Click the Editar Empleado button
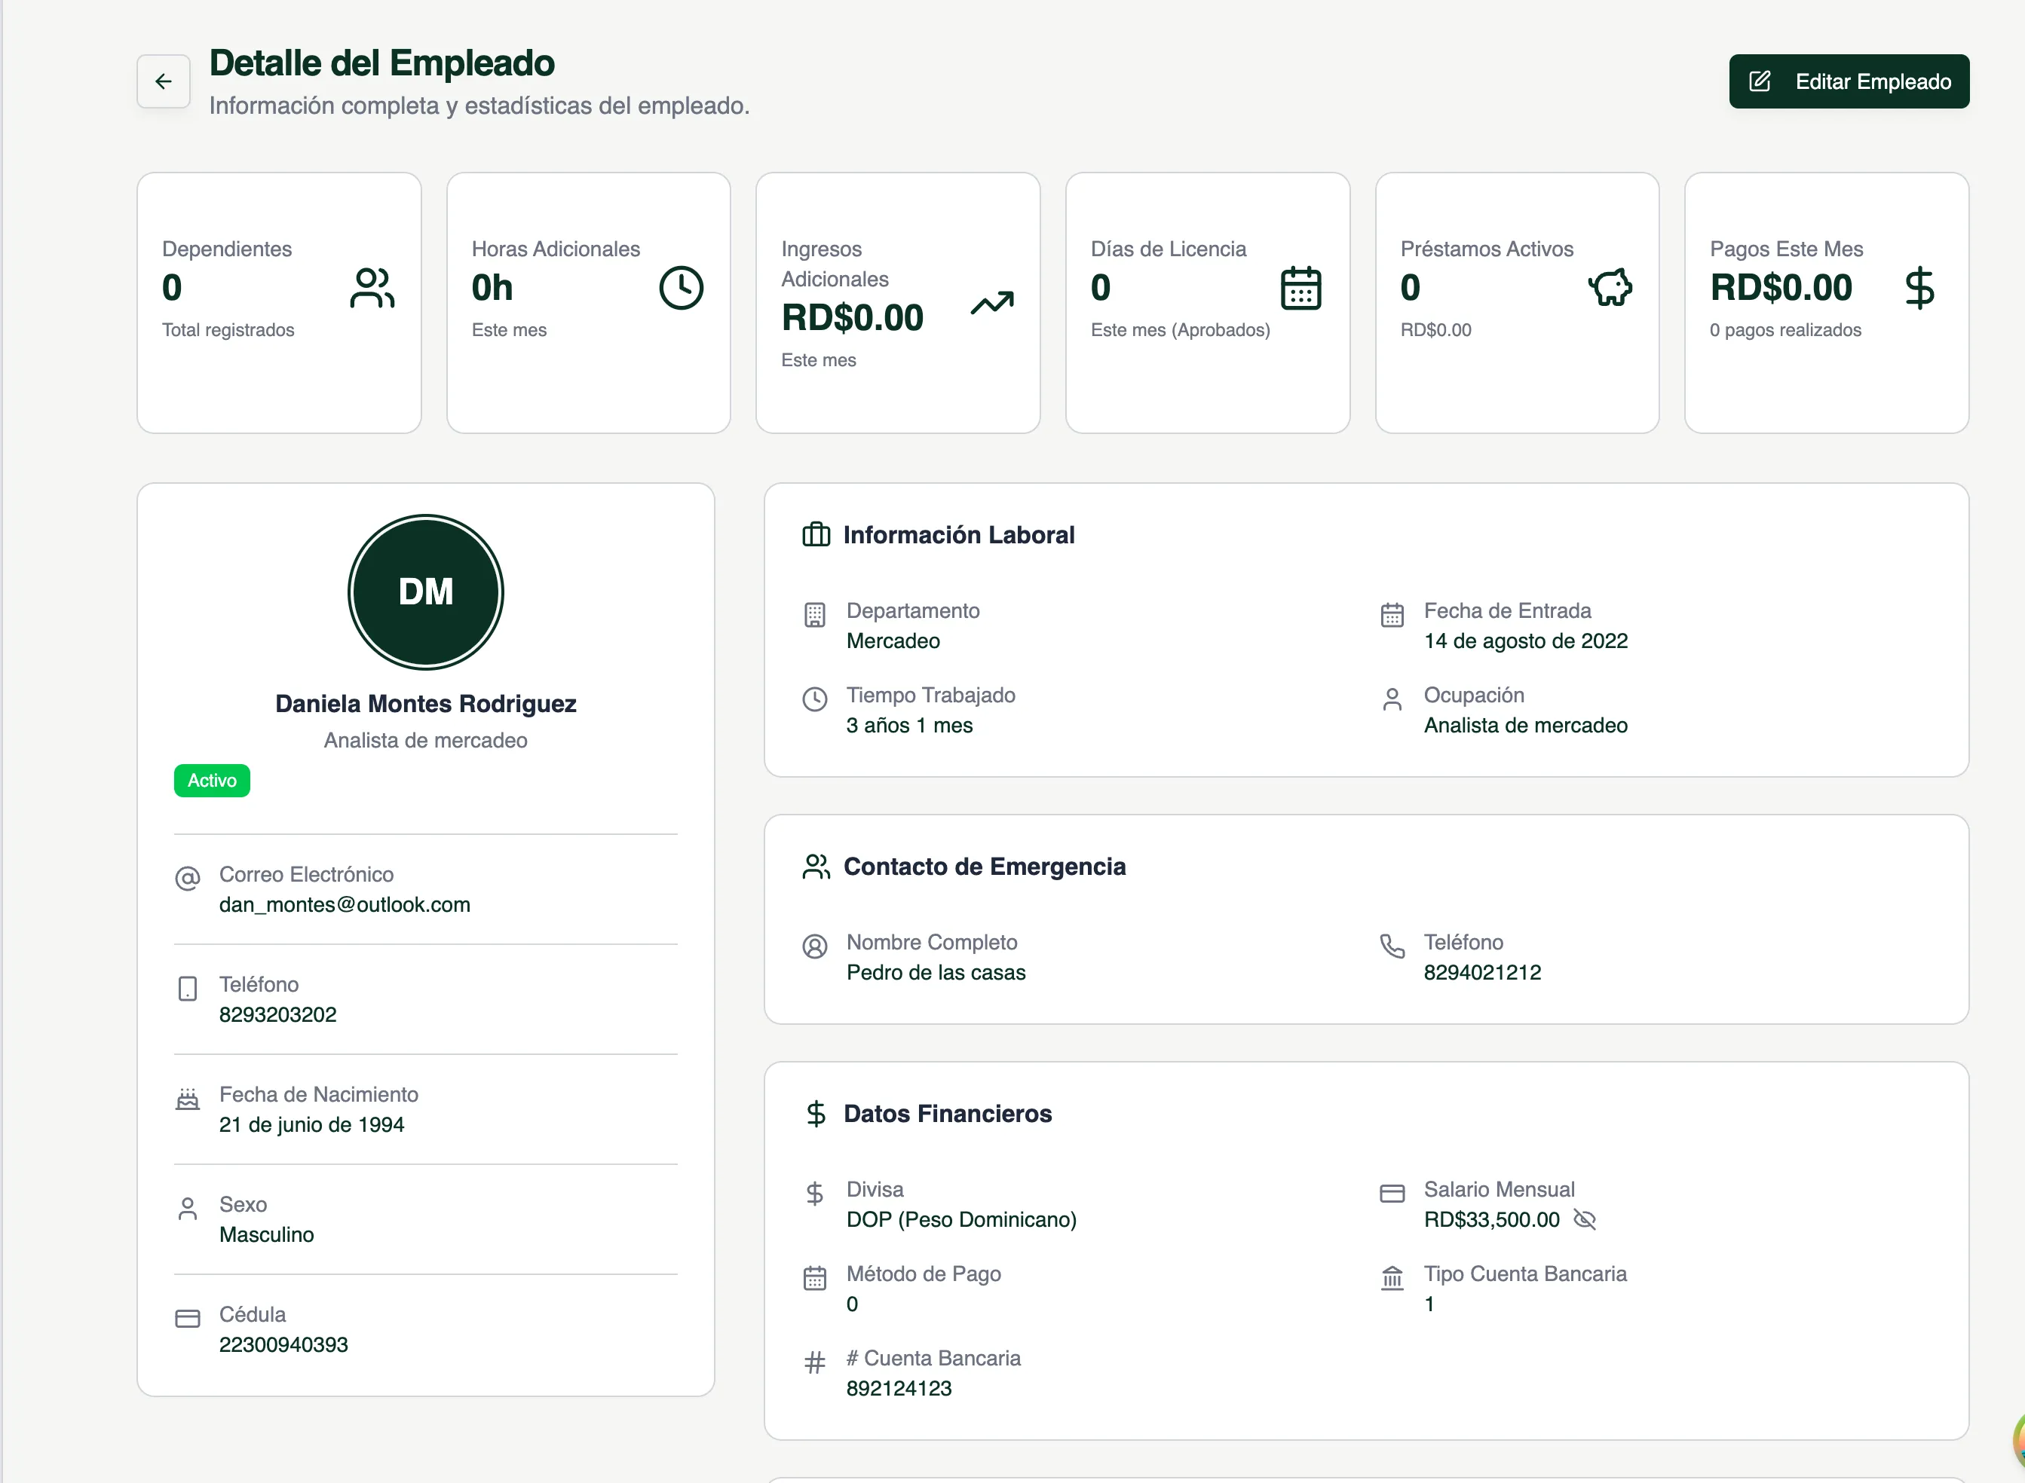Screen dimensions: 2025x1483 pyautogui.click(x=1848, y=81)
